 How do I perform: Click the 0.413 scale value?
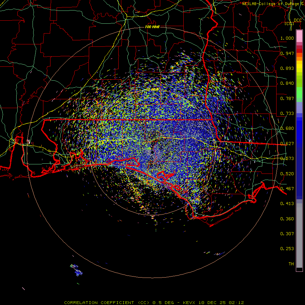(x=287, y=204)
